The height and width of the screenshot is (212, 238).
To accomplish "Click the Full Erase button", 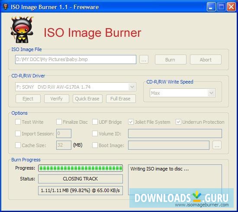I will click(121, 99).
